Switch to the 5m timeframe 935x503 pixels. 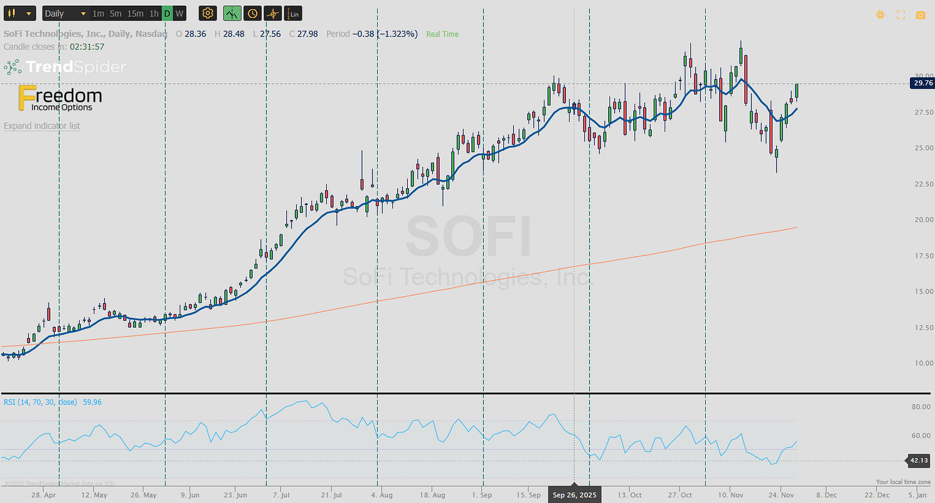(115, 13)
